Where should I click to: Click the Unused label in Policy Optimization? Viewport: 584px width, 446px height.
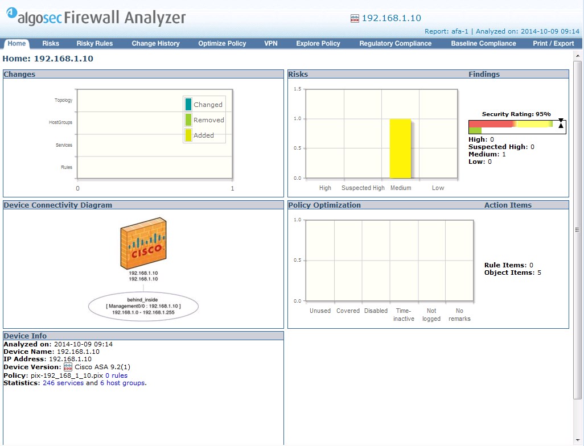click(320, 311)
